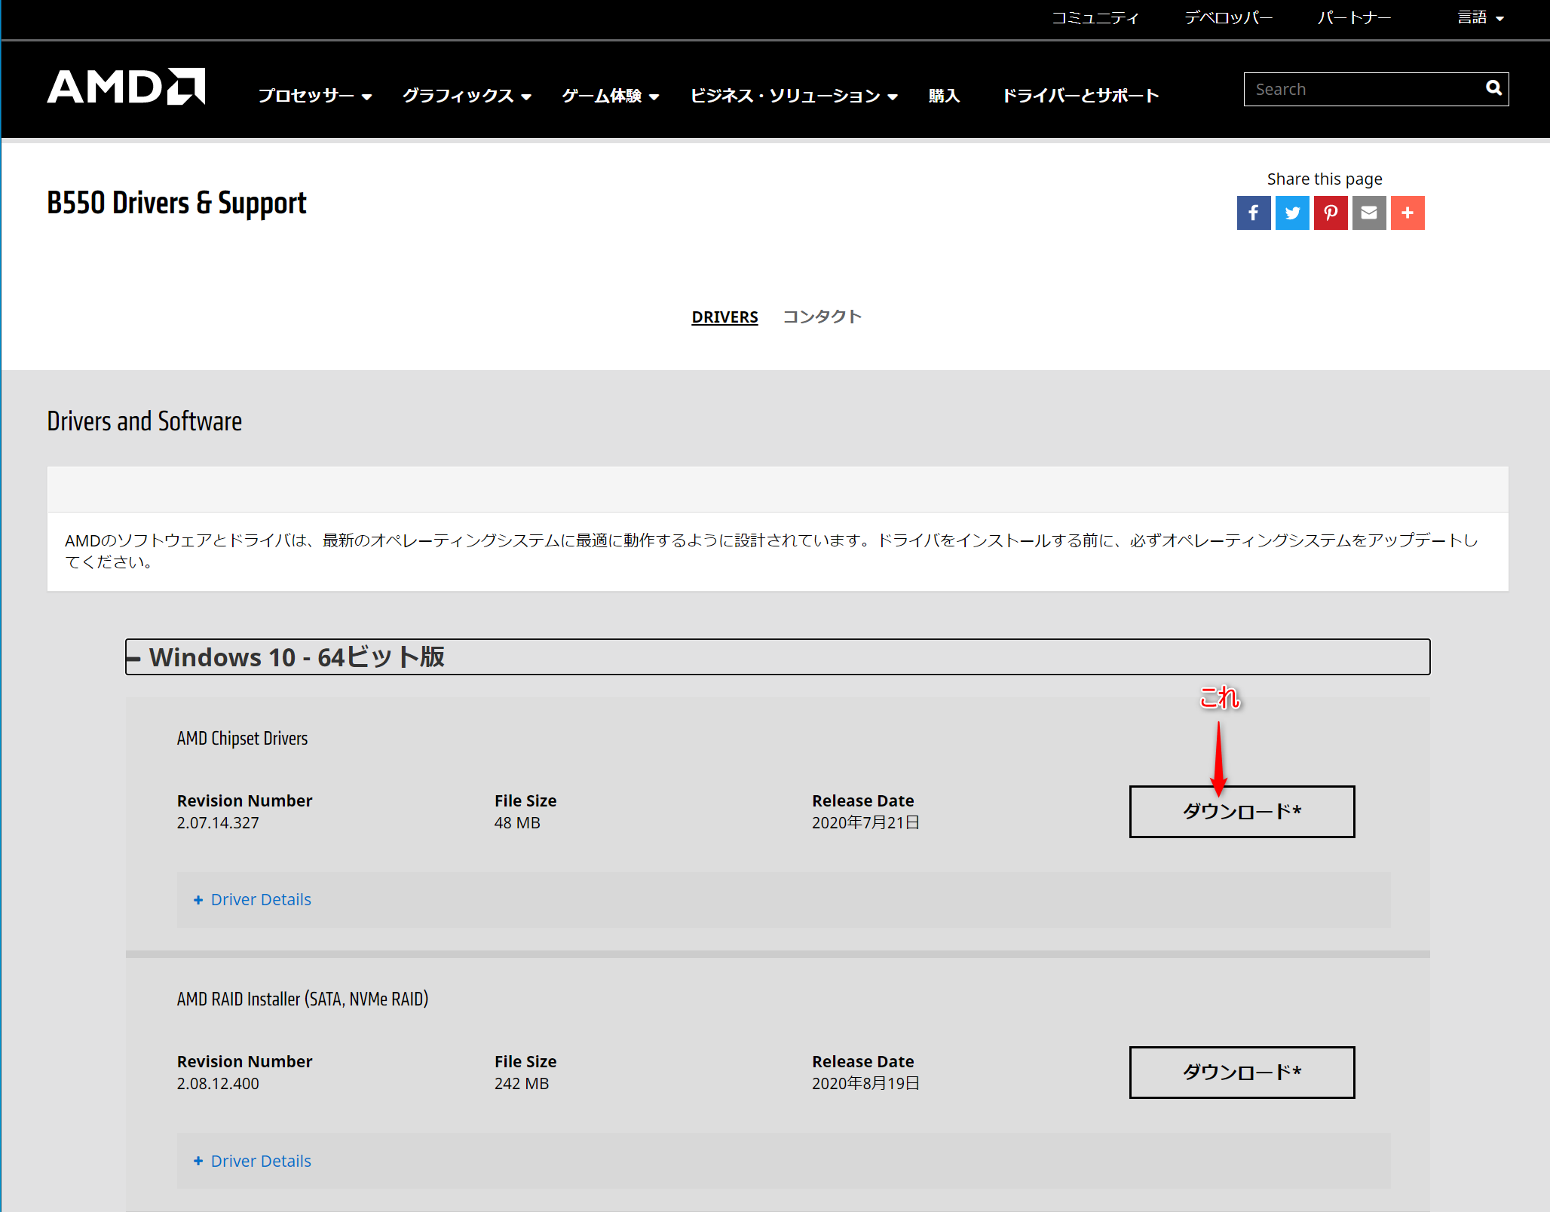Click release date 2020年8月19日

865,1084
